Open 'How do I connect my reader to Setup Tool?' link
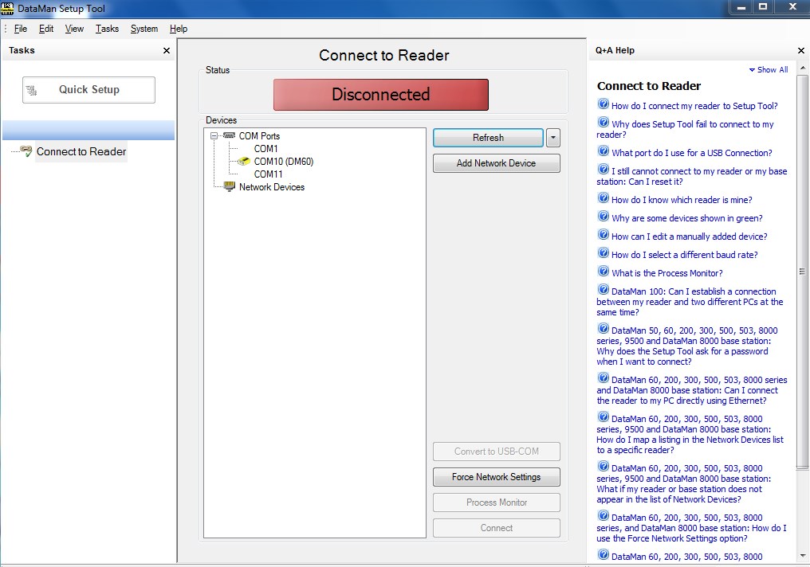Image resolution: width=810 pixels, height=567 pixels. coord(694,106)
